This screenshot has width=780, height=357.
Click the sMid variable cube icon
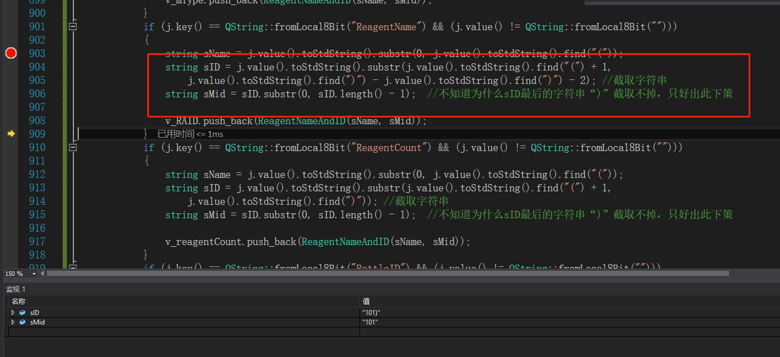(22, 322)
